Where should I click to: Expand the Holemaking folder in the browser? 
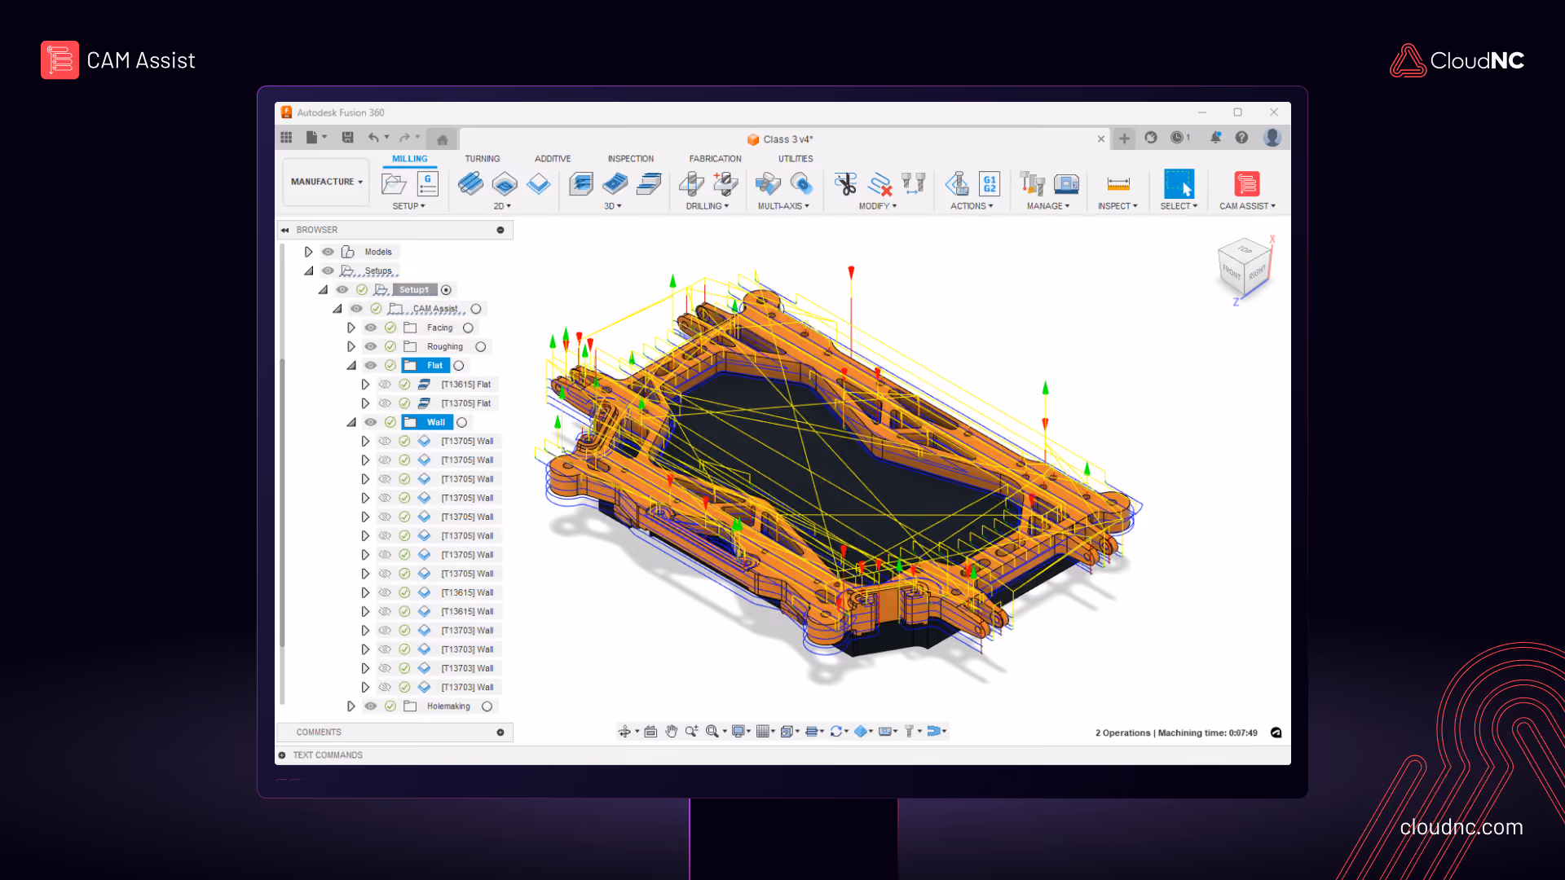coord(350,706)
